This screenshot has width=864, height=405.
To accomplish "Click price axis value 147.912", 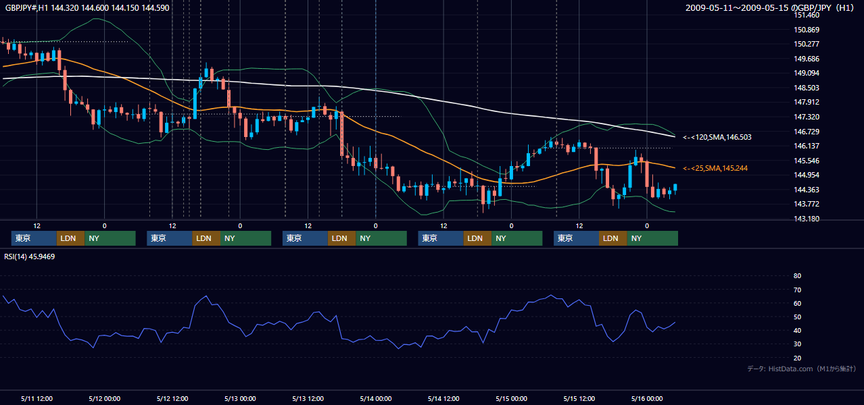I will tap(807, 102).
